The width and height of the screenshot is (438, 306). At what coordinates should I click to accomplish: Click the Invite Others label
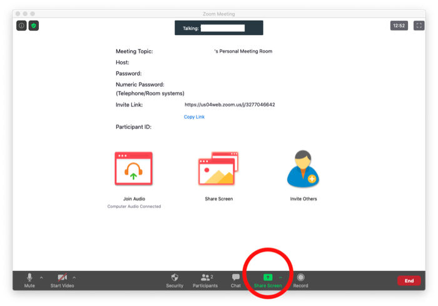click(x=303, y=199)
